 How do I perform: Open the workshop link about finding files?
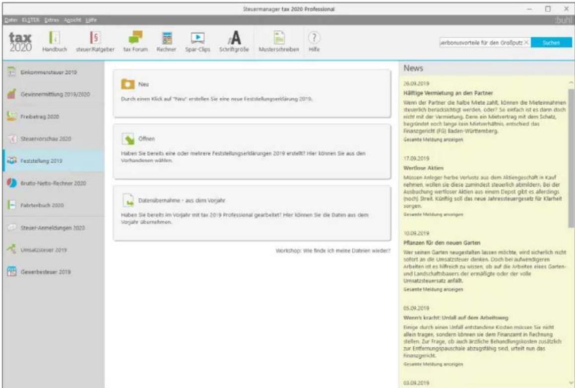click(333, 251)
